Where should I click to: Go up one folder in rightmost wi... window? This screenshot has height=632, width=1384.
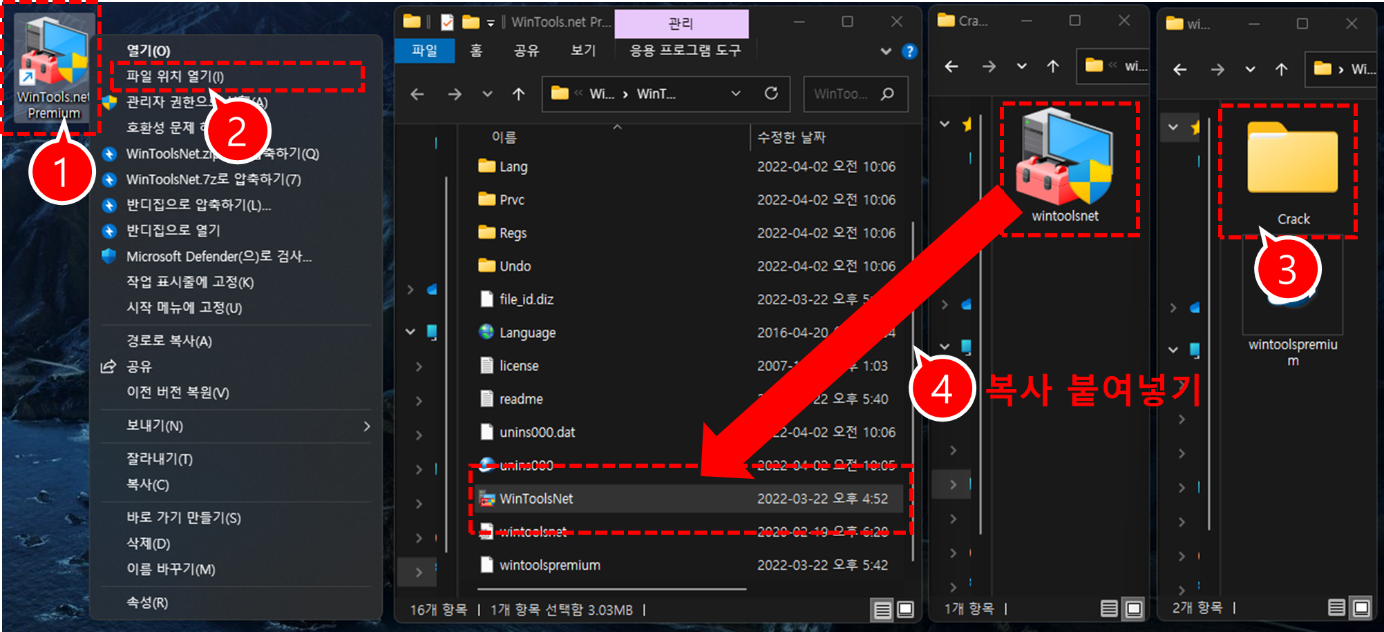1281,69
